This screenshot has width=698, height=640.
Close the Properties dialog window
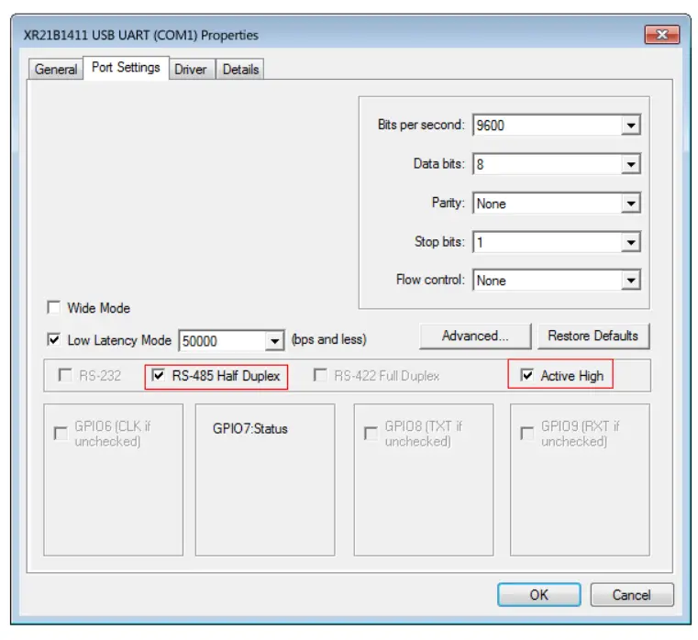(x=662, y=35)
